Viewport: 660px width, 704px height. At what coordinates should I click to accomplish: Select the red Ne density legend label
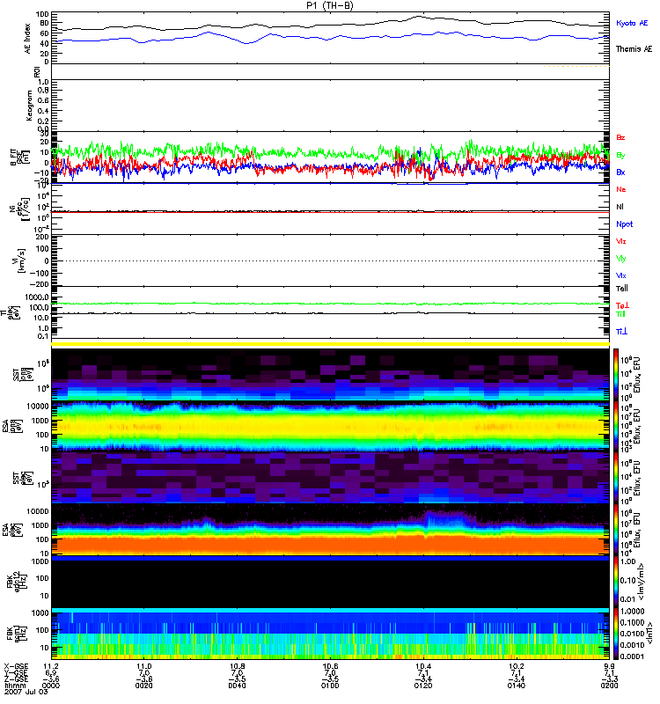click(x=620, y=189)
